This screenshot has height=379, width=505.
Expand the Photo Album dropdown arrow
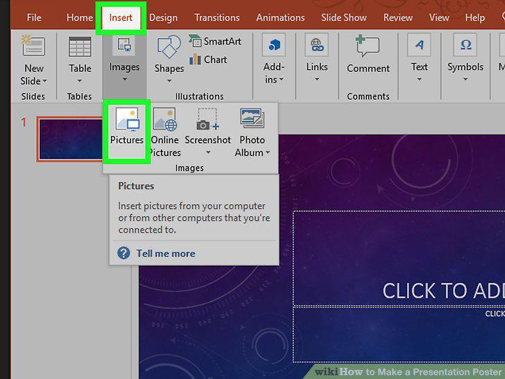pos(268,153)
